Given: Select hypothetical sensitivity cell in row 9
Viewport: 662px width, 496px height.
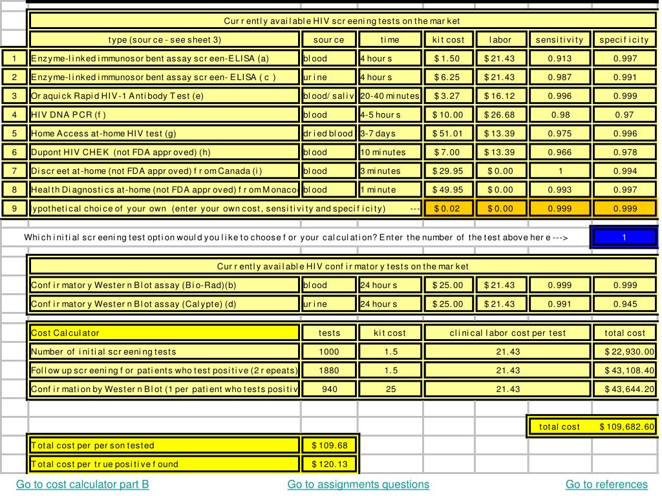Looking at the screenshot, I should (x=559, y=209).
